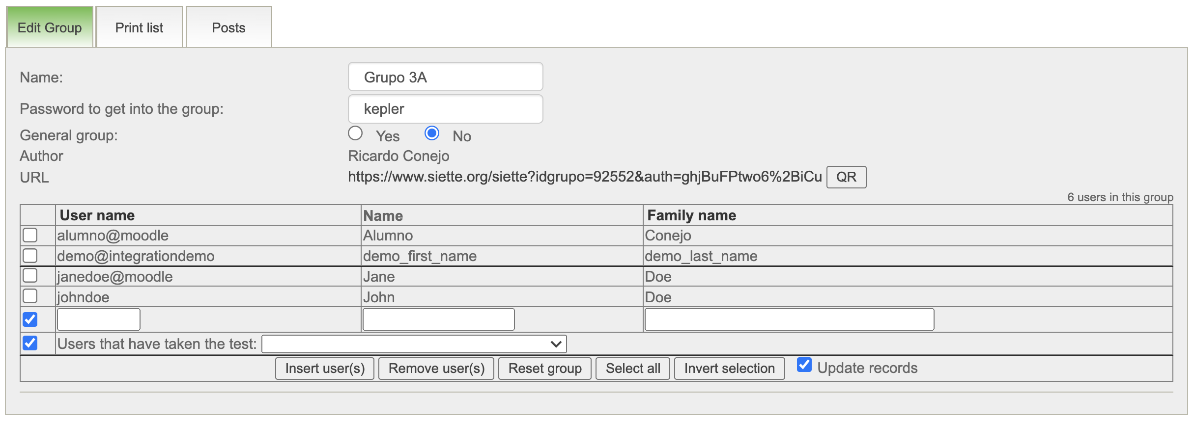Open the Posts tab
This screenshot has height=422, width=1194.
[228, 27]
